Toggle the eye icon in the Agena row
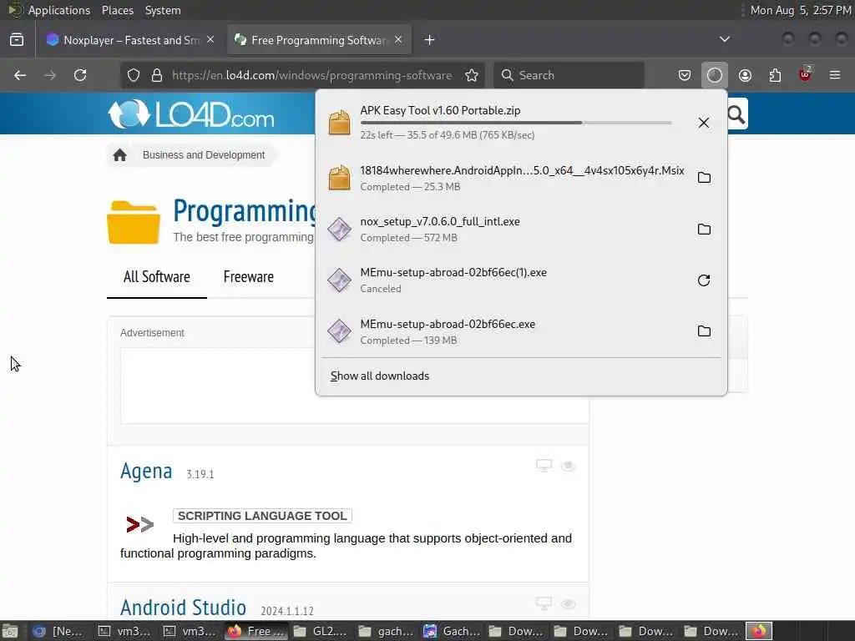Screen dimensions: 855x641 click(x=568, y=466)
